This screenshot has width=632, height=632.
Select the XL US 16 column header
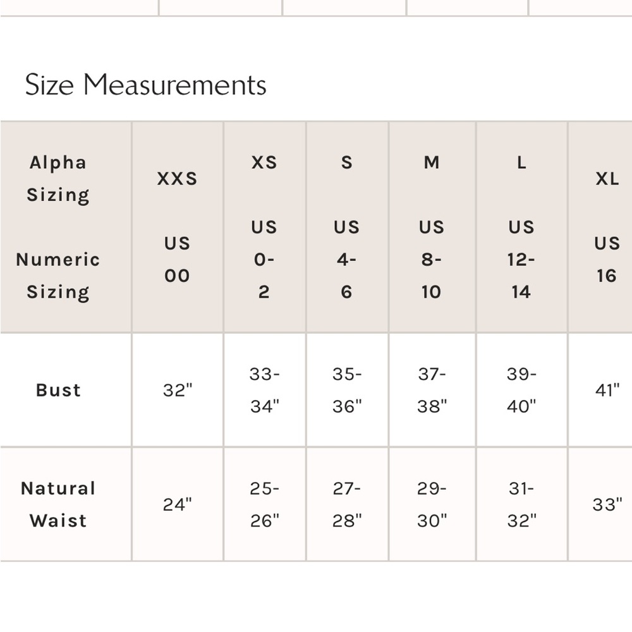pyautogui.click(x=600, y=227)
